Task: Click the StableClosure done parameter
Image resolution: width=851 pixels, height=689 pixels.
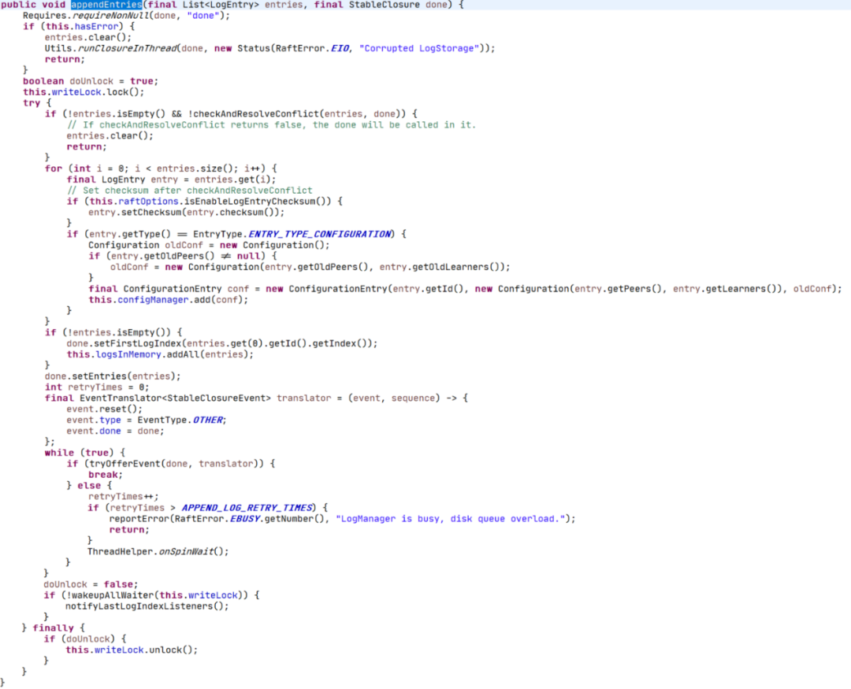Action: click(x=399, y=5)
